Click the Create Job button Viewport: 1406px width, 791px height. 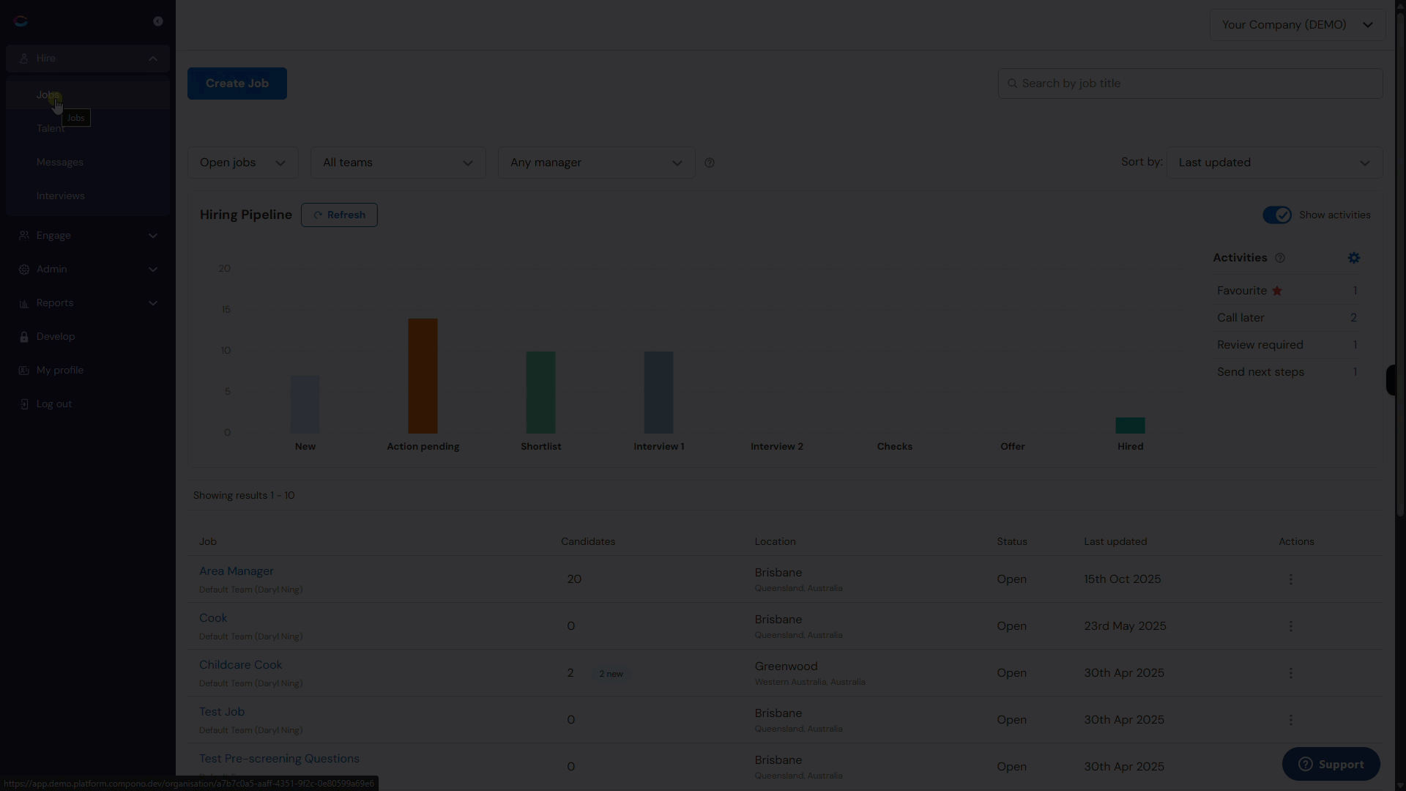(x=237, y=83)
